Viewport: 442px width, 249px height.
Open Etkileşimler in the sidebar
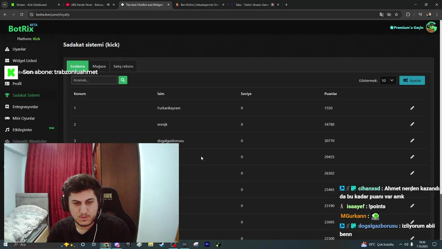coord(22,130)
